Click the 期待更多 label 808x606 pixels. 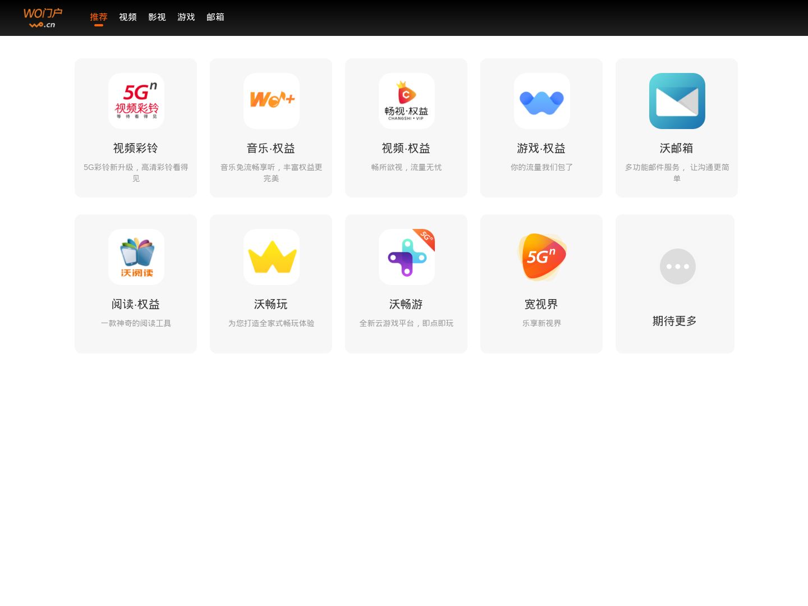click(675, 321)
